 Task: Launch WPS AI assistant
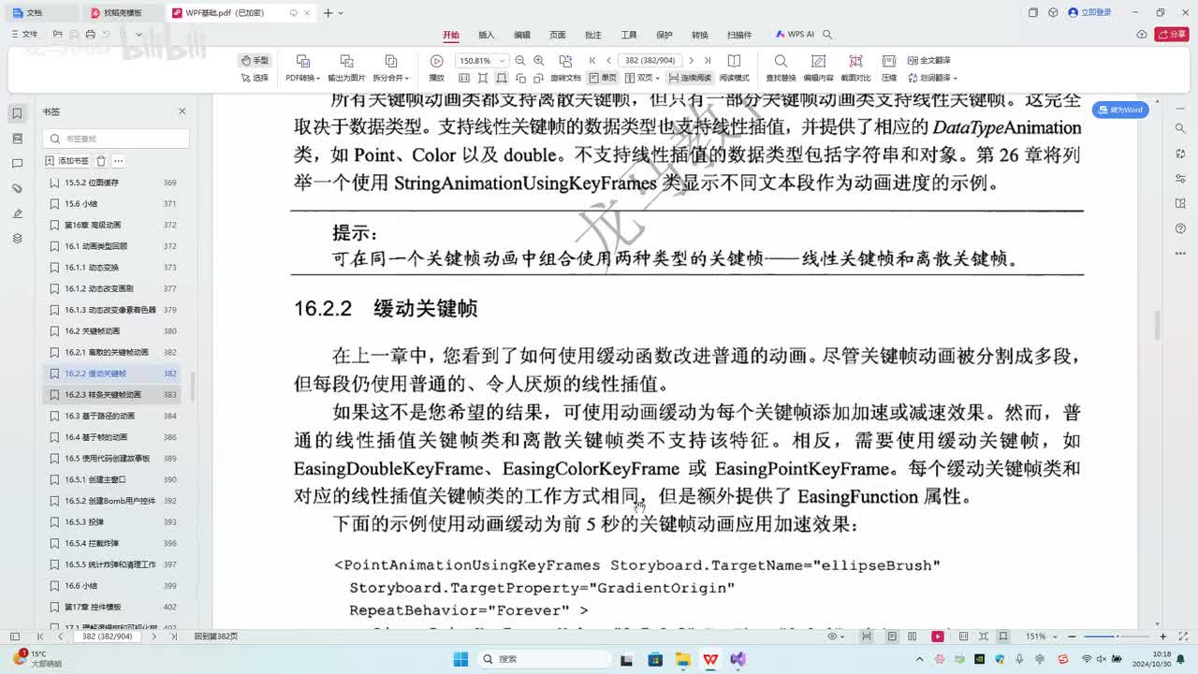795,35
